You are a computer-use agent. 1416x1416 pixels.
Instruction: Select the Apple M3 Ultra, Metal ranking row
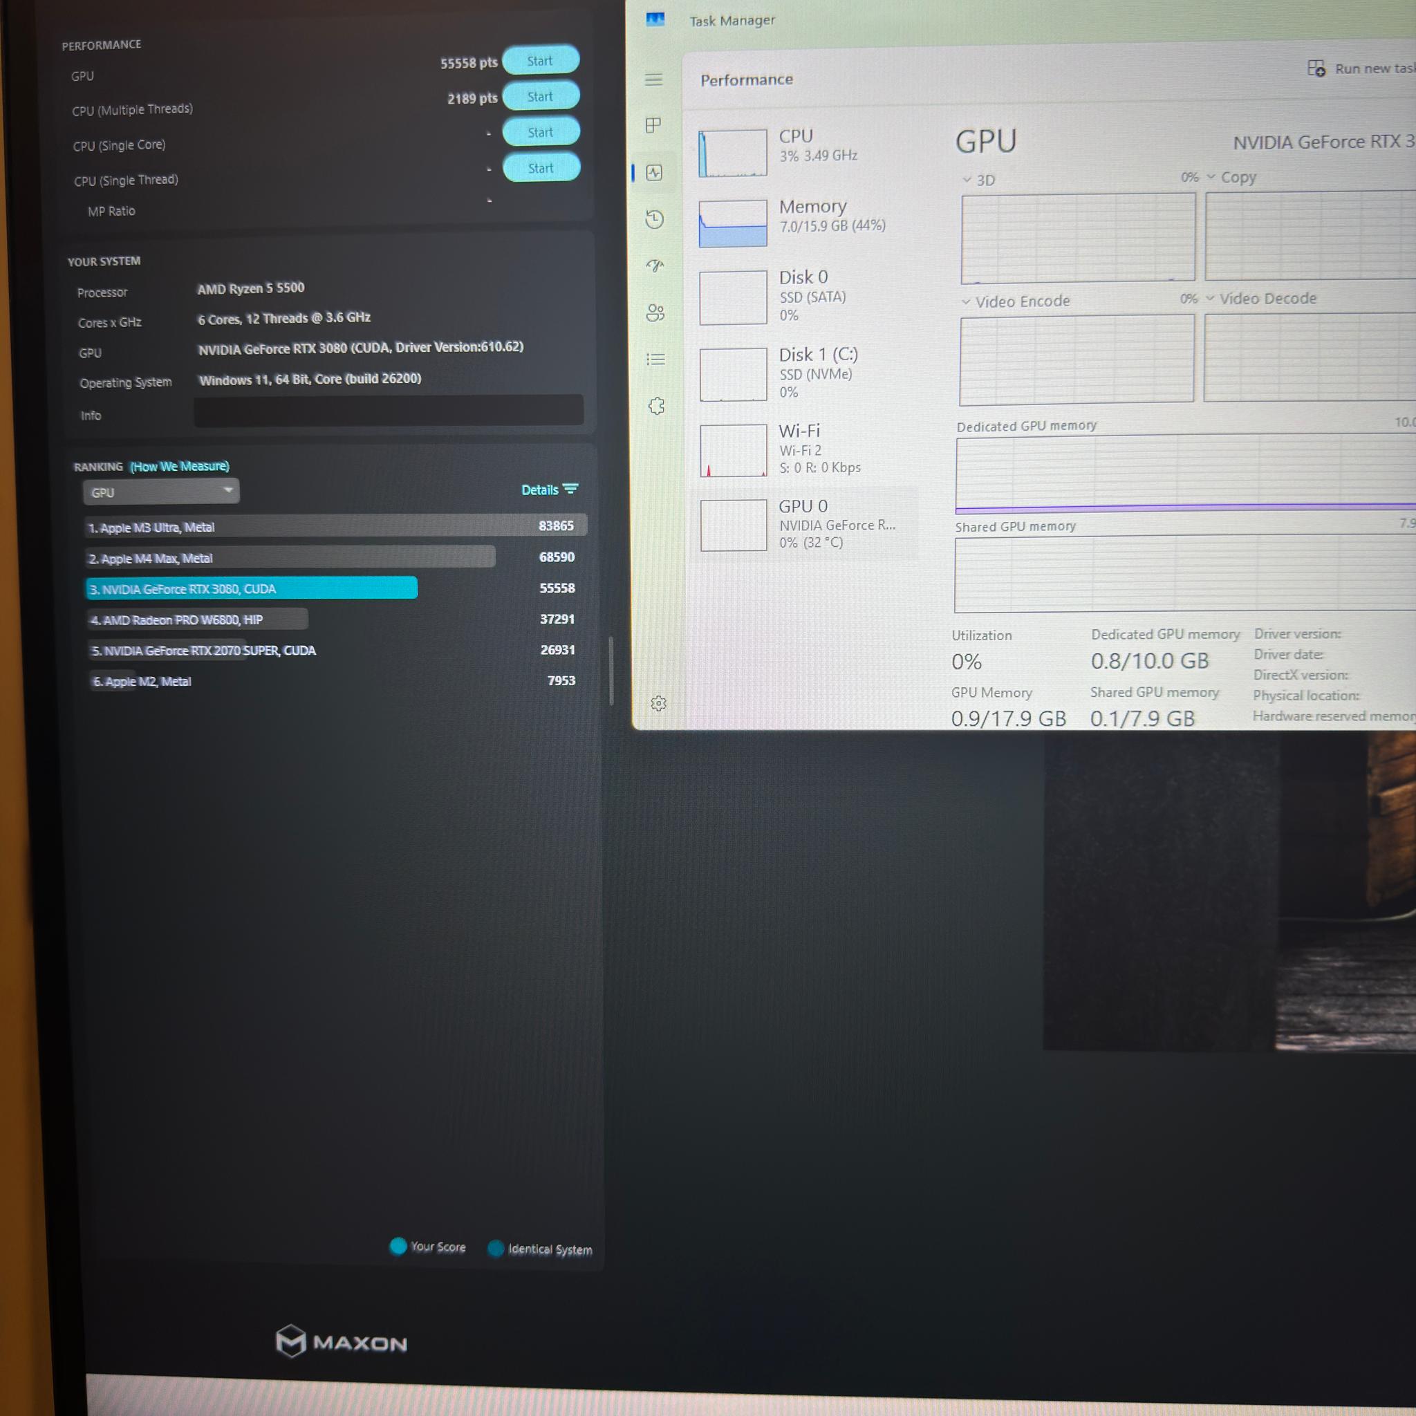(x=335, y=526)
